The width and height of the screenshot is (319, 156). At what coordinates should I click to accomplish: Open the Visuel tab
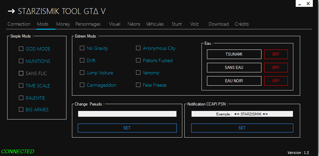click(114, 24)
